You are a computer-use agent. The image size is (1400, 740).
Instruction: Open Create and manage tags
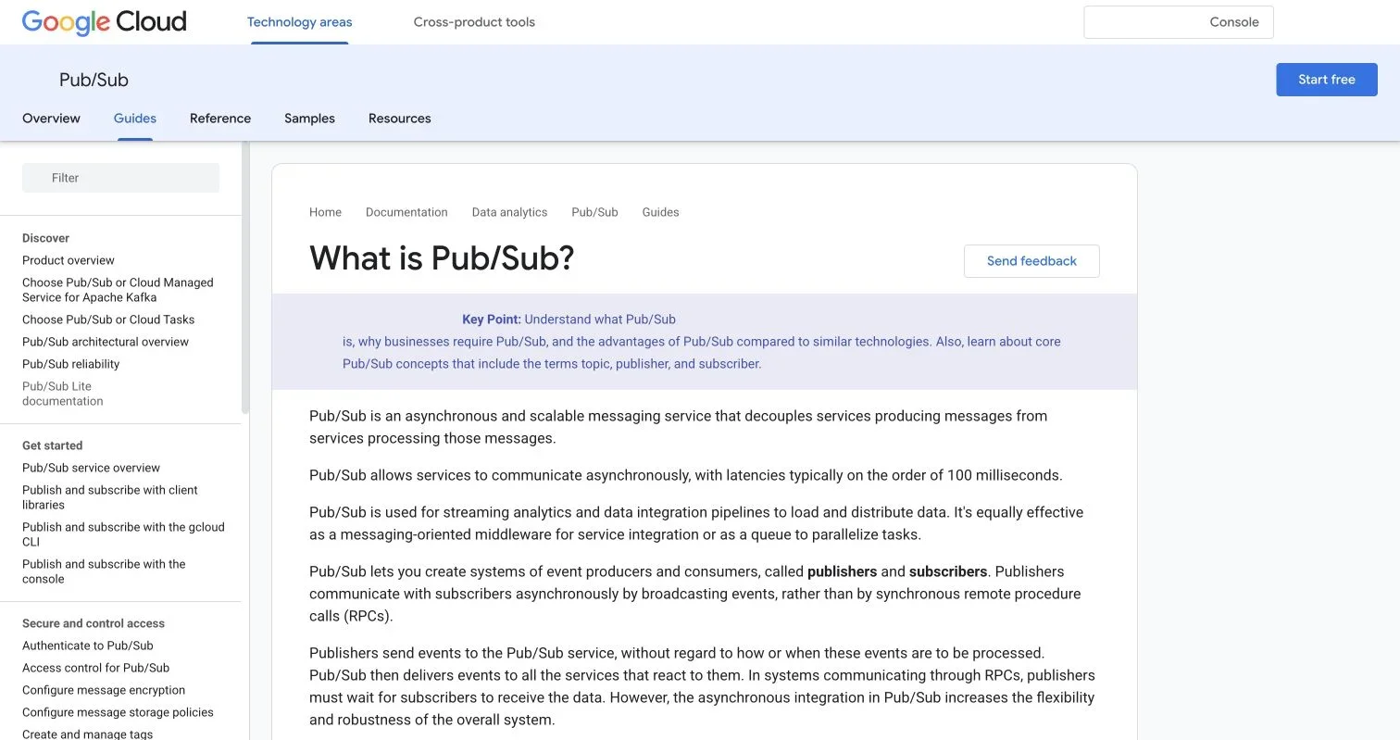coord(87,734)
